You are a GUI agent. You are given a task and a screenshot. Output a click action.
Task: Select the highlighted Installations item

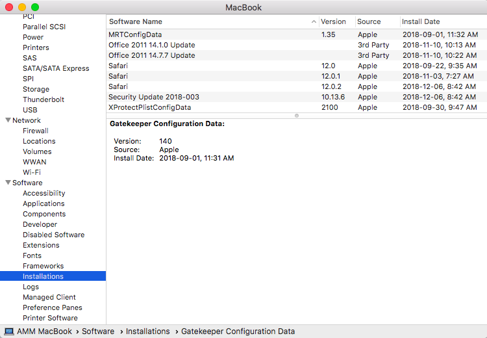pos(53,276)
